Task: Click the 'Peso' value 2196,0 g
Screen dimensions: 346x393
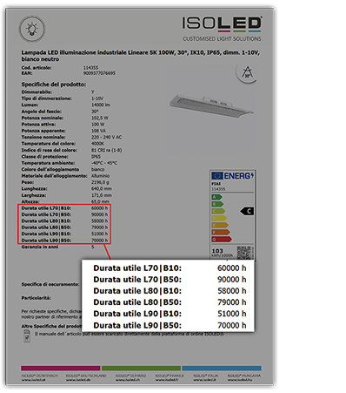Action: point(100,182)
